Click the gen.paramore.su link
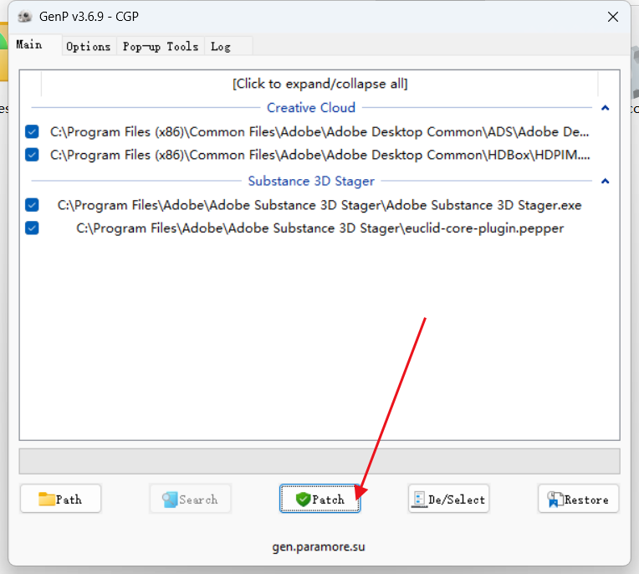Viewport: 639px width, 574px height. (x=319, y=546)
